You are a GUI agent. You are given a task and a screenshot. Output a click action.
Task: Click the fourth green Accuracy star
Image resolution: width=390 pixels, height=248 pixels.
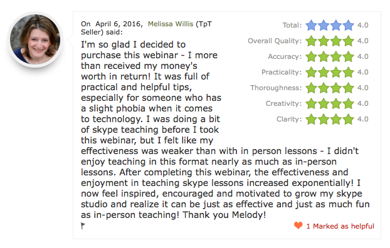pyautogui.click(x=348, y=56)
